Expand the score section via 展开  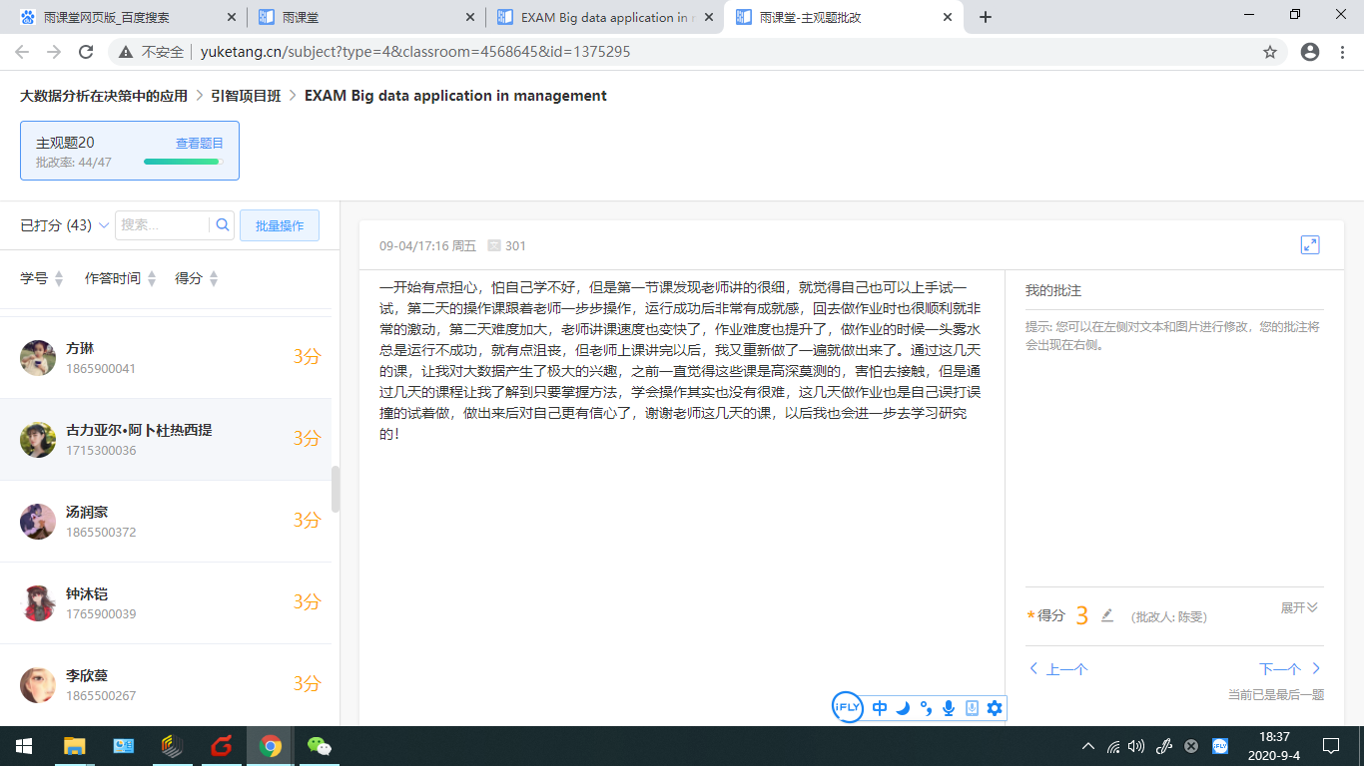pyautogui.click(x=1299, y=607)
